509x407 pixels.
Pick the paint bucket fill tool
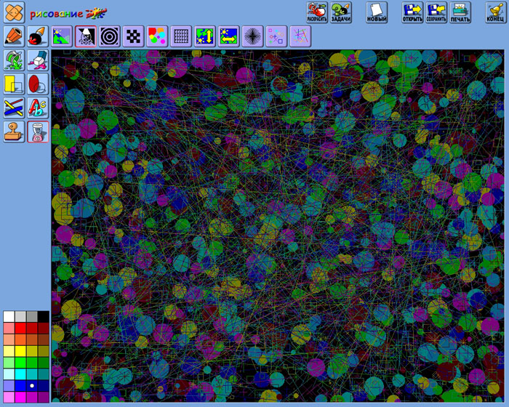(15, 60)
